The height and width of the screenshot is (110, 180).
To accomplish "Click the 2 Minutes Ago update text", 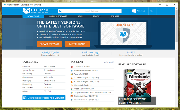I will [x=90, y=52].
